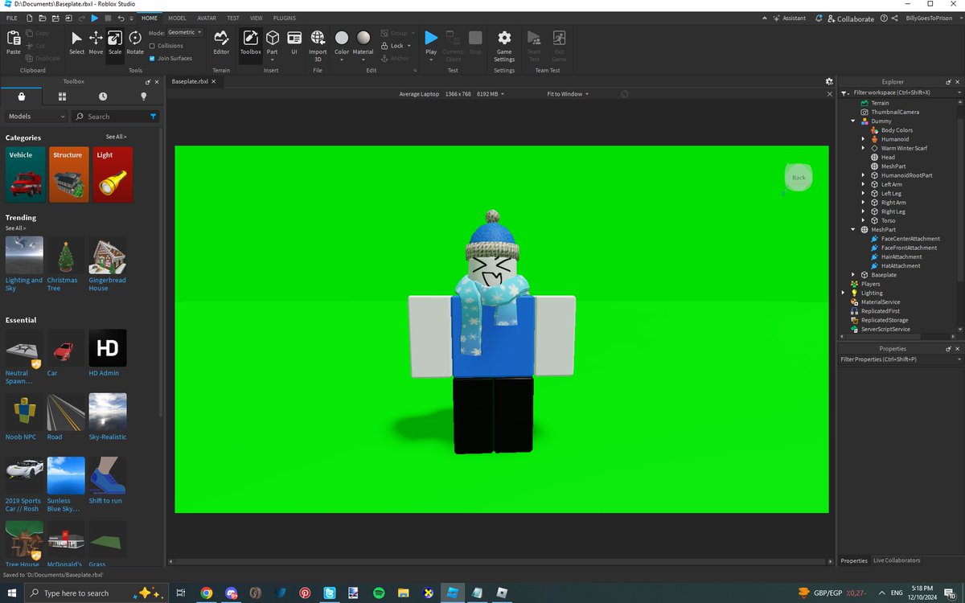The width and height of the screenshot is (965, 603).
Task: Click the Collaborate button
Action: pyautogui.click(x=849, y=18)
